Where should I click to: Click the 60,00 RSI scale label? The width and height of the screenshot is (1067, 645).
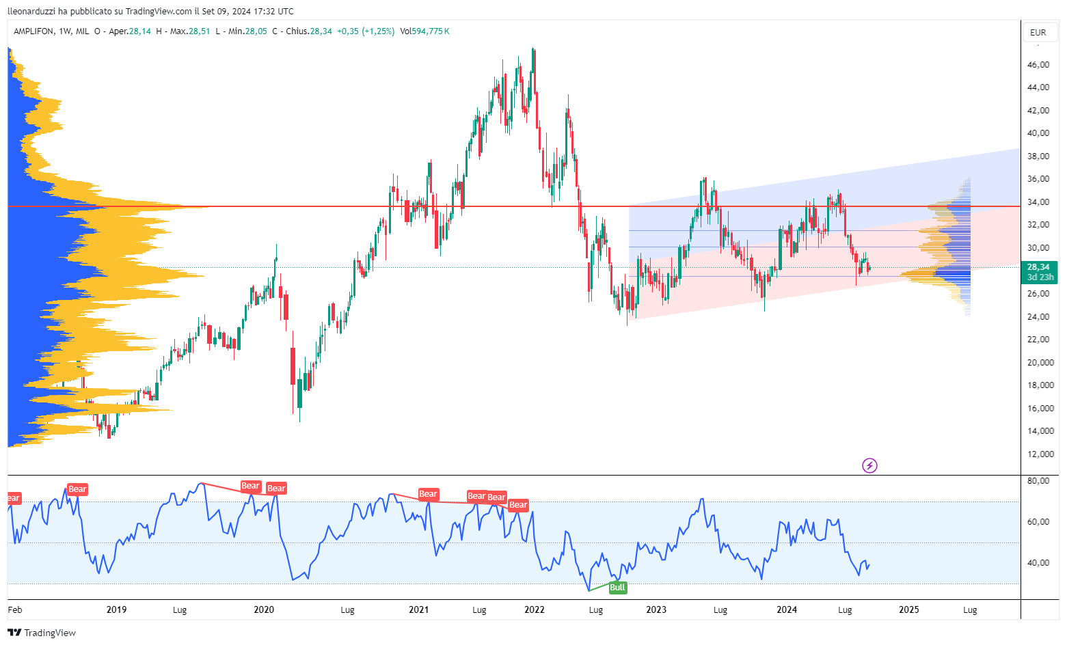[1038, 522]
